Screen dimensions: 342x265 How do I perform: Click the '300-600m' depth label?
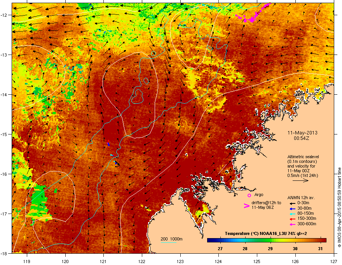pos(307,224)
